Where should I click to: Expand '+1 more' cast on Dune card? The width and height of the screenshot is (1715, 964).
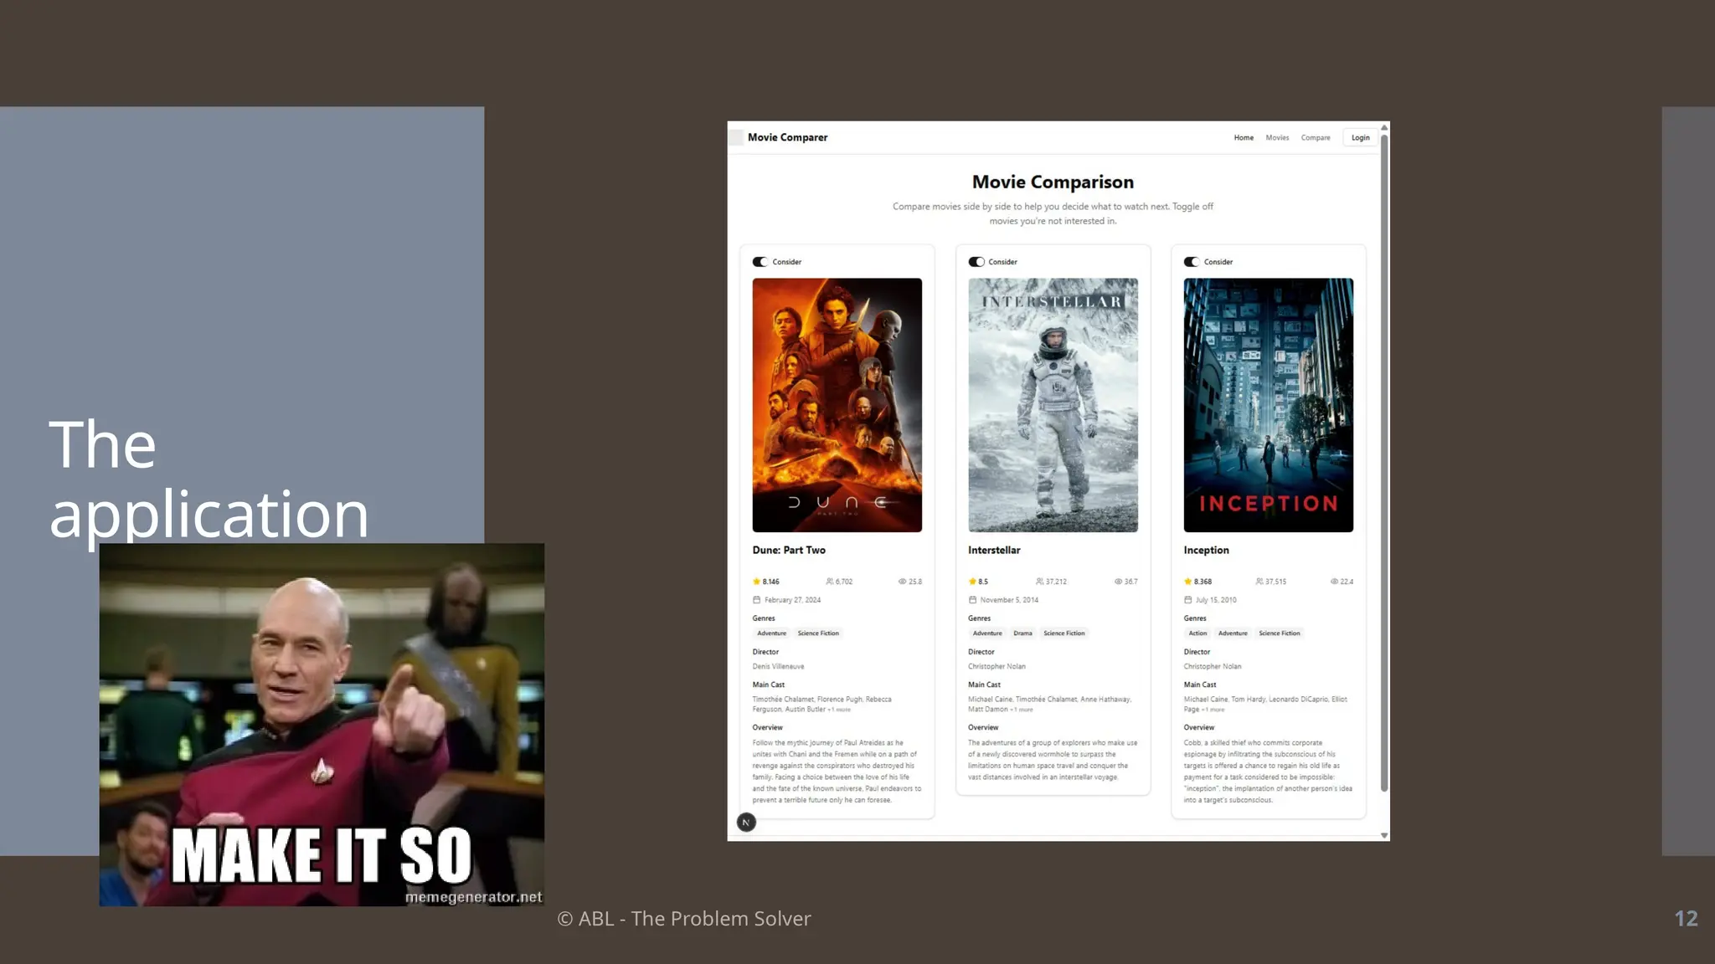pyautogui.click(x=839, y=710)
